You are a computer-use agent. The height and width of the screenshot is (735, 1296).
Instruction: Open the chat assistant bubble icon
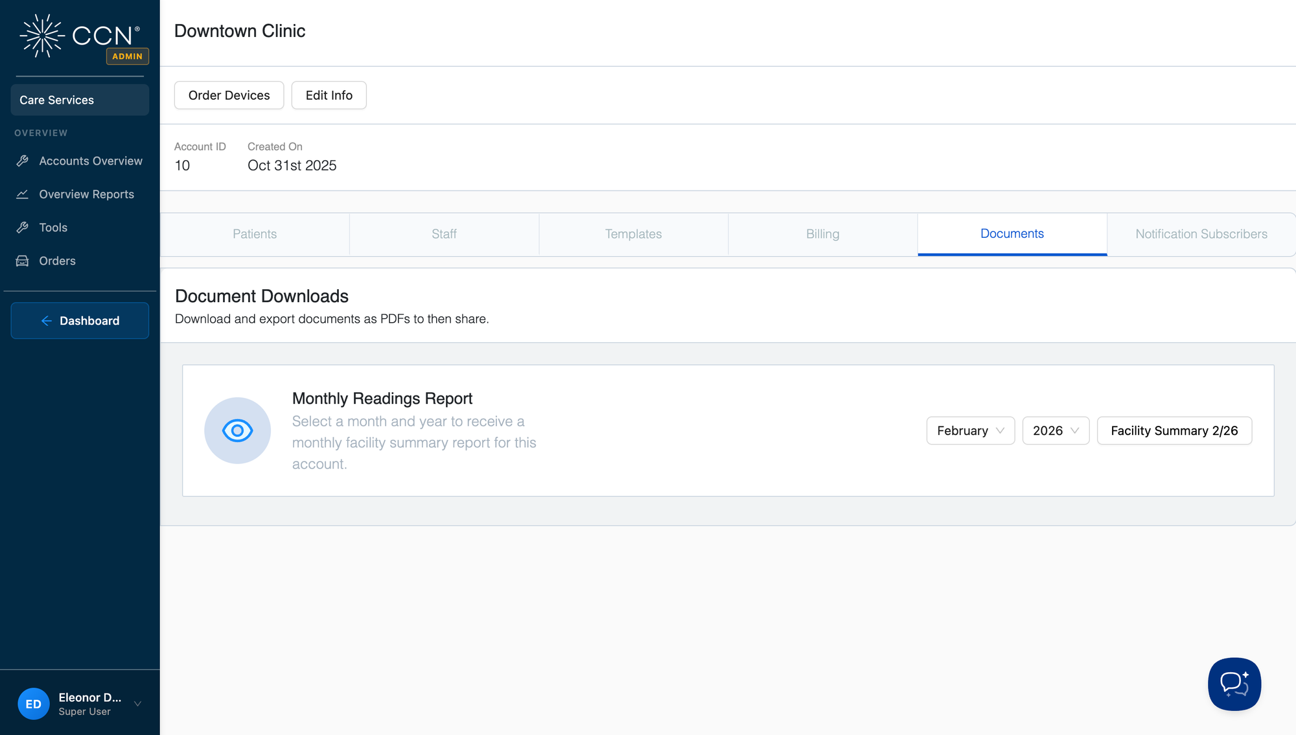click(1234, 684)
